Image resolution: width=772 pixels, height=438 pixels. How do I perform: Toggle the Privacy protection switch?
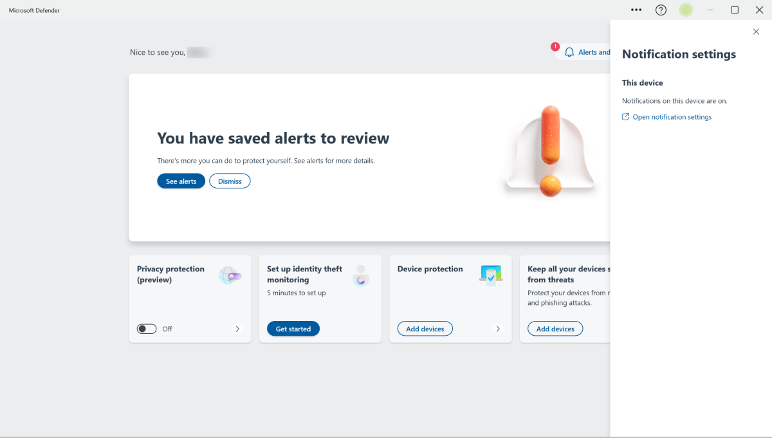coord(147,329)
